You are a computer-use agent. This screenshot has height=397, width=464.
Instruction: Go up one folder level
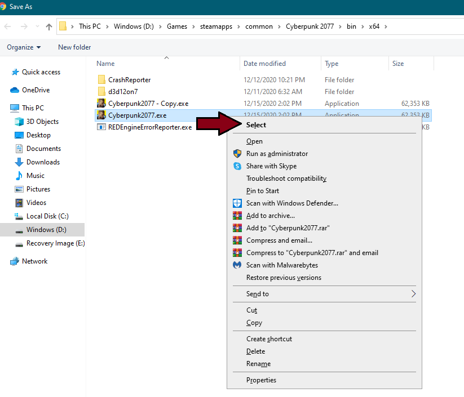(49, 27)
